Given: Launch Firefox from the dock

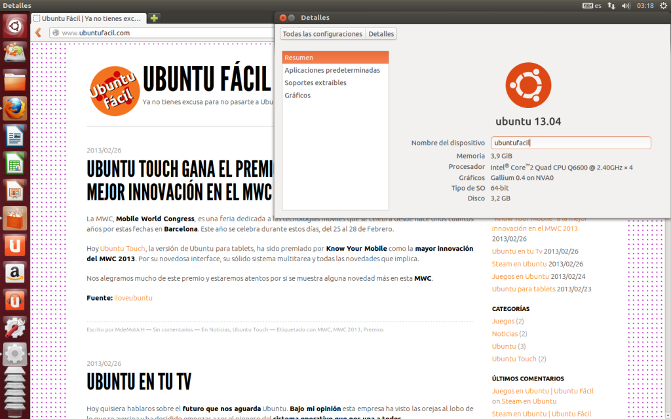Looking at the screenshot, I should click(15, 108).
